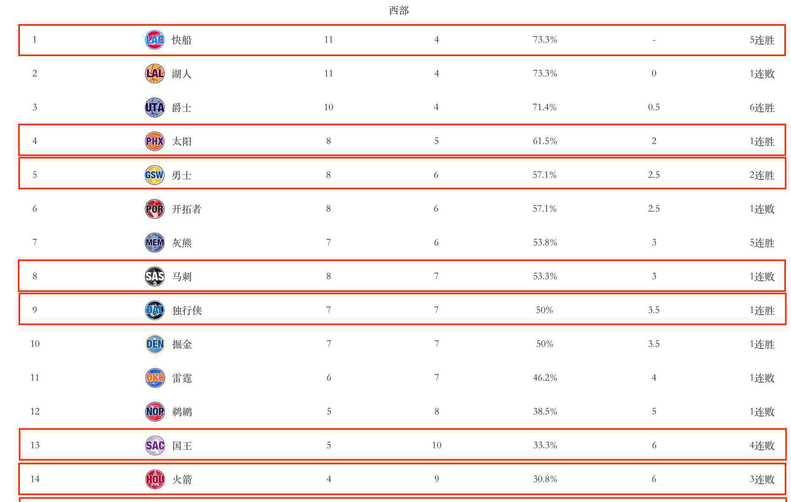Image resolution: width=791 pixels, height=502 pixels.
Task: Select the 独行侠 team name
Action: (x=187, y=311)
